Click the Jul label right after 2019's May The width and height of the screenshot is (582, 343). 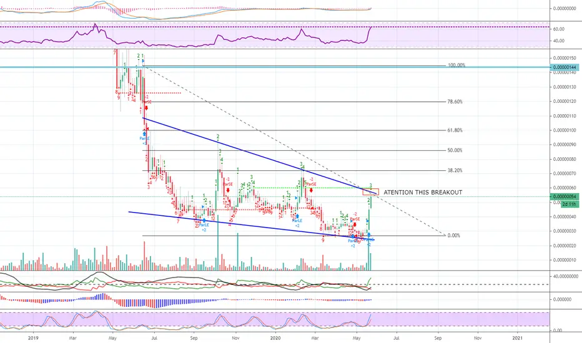(154, 338)
